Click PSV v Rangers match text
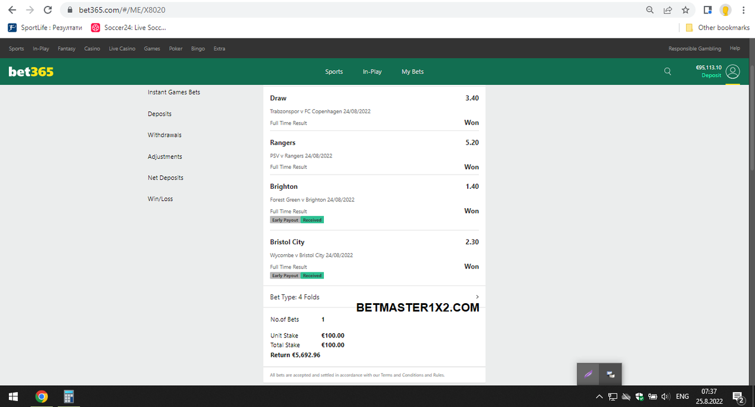This screenshot has width=755, height=407. (x=301, y=156)
